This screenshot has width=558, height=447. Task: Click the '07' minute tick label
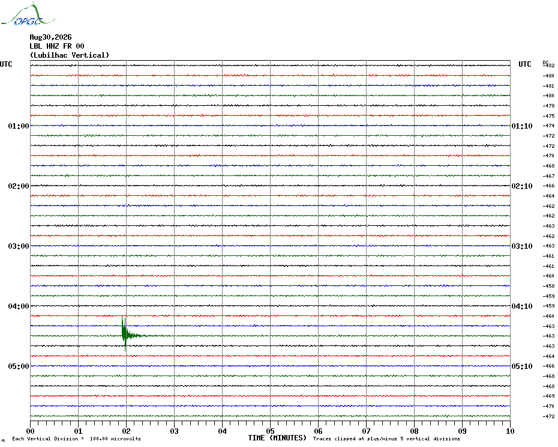(366, 431)
